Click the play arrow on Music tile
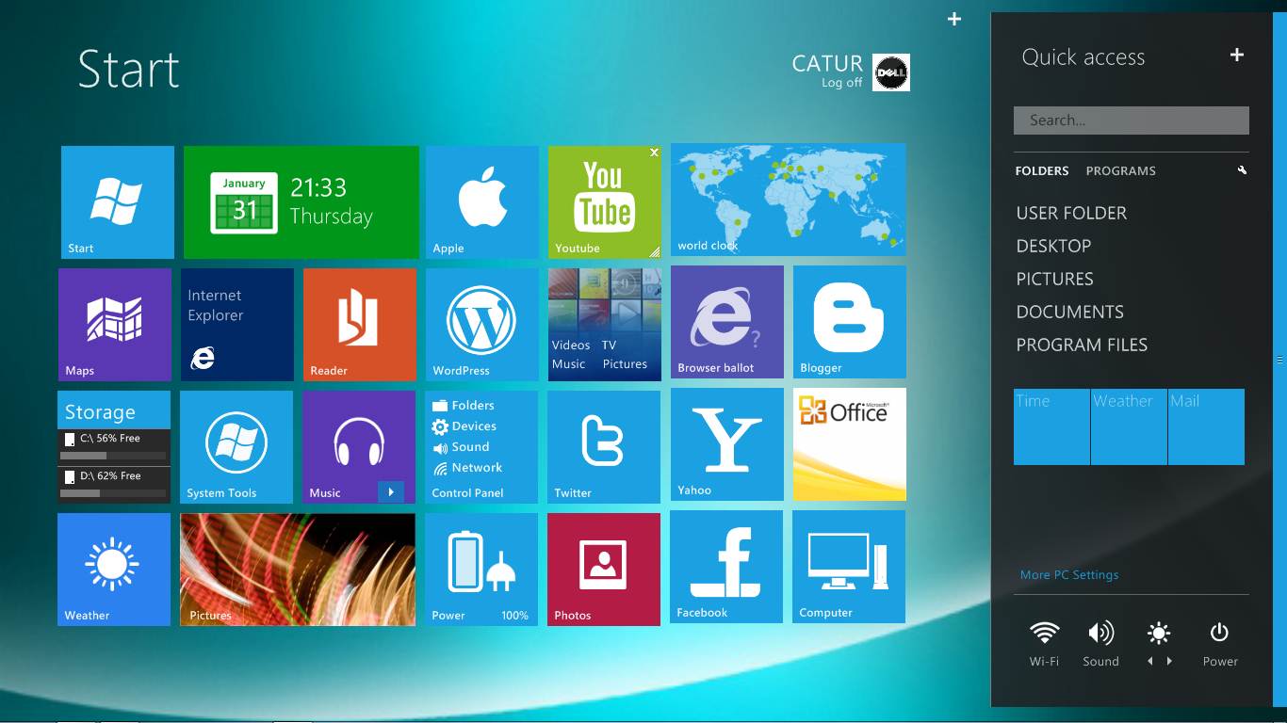The image size is (1287, 723). (391, 491)
